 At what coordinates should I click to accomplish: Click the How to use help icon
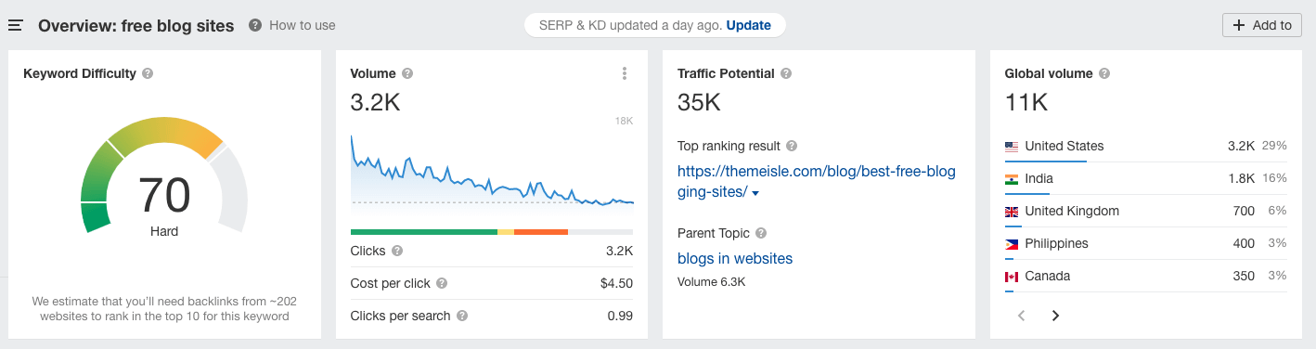255,25
